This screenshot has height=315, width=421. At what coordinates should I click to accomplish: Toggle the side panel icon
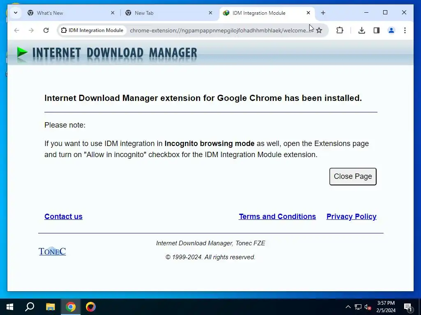pyautogui.click(x=377, y=30)
